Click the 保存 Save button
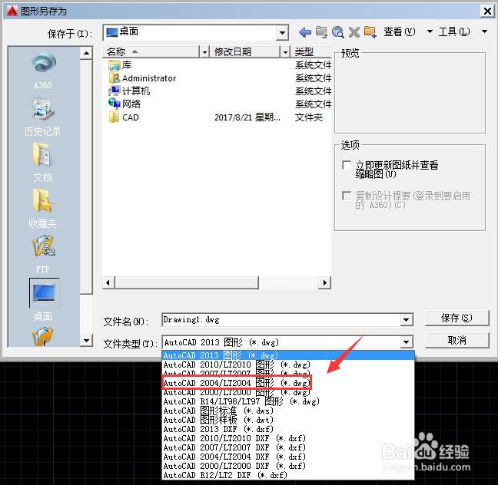Screen dimensions: 498x485 [x=456, y=318]
